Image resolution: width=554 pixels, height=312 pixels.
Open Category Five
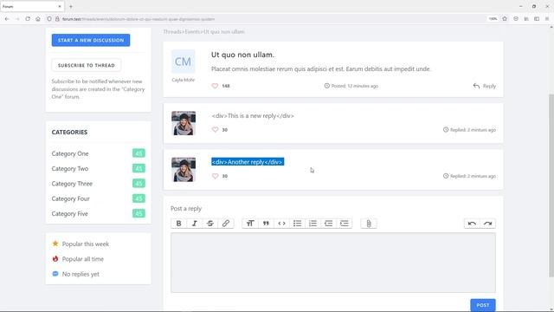coord(69,214)
